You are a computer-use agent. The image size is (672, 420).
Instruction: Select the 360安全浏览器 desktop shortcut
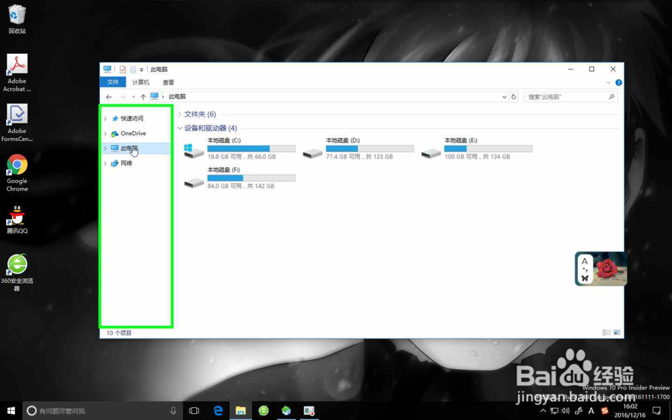17,272
